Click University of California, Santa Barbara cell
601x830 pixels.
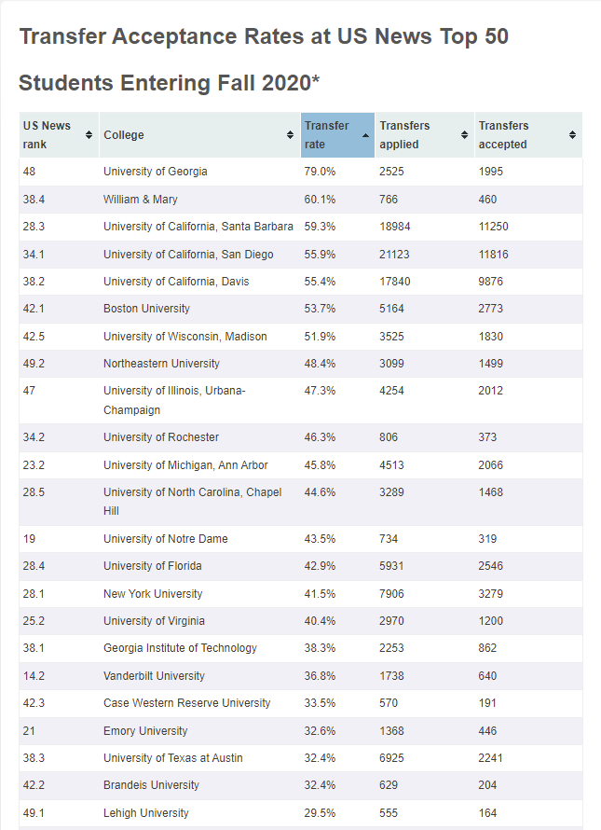coord(198,227)
